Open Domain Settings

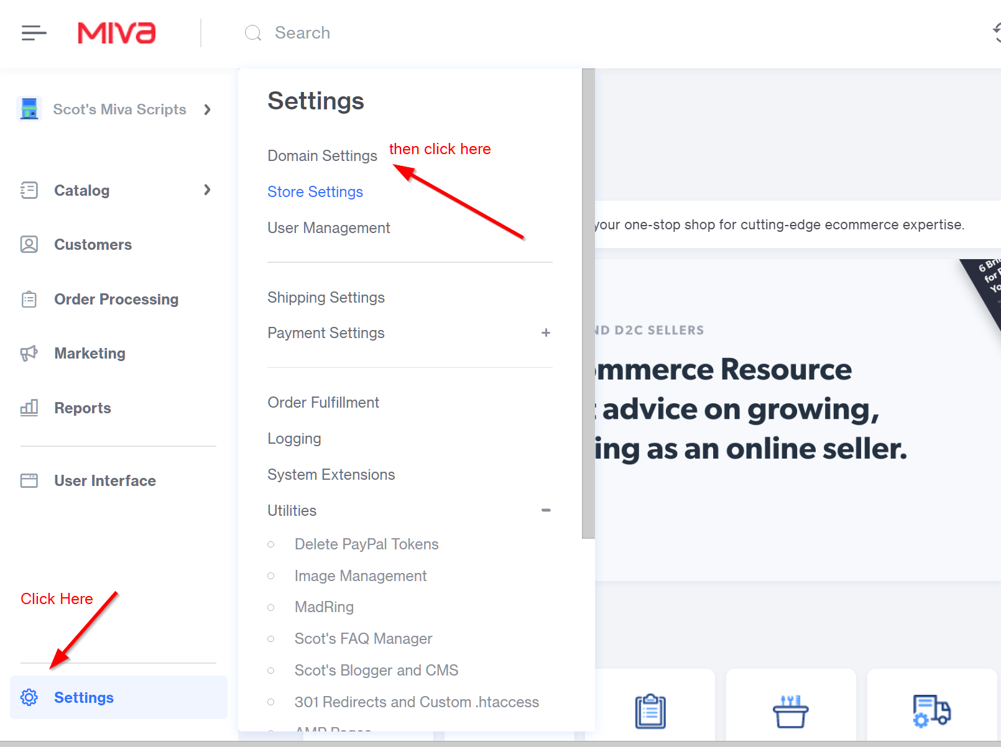[x=322, y=156]
